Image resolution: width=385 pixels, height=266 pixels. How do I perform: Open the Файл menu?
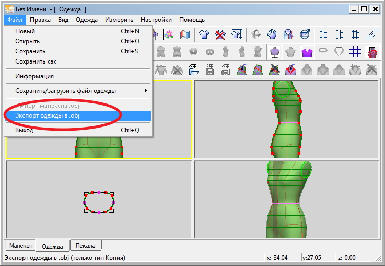tap(15, 20)
